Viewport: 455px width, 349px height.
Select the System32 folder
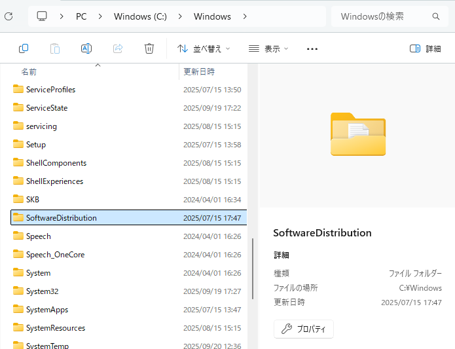pos(43,291)
